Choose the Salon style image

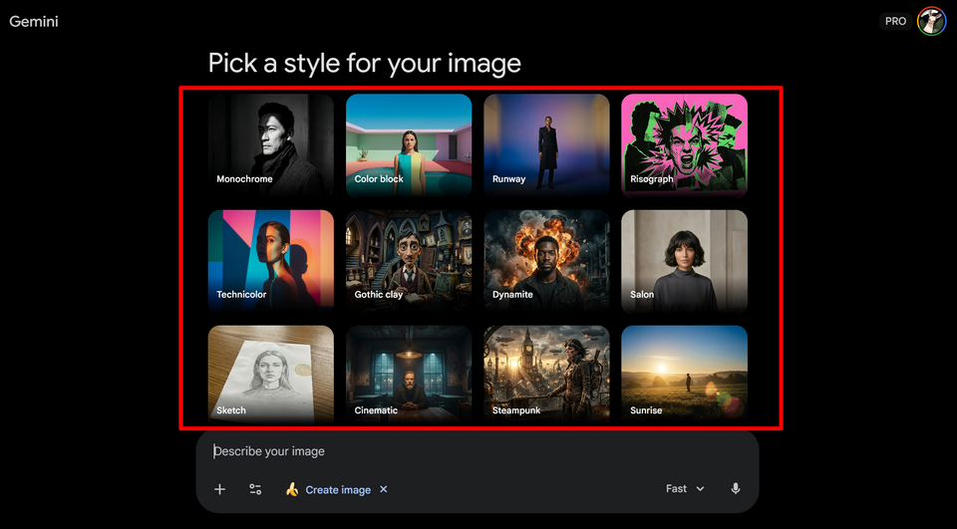click(684, 259)
